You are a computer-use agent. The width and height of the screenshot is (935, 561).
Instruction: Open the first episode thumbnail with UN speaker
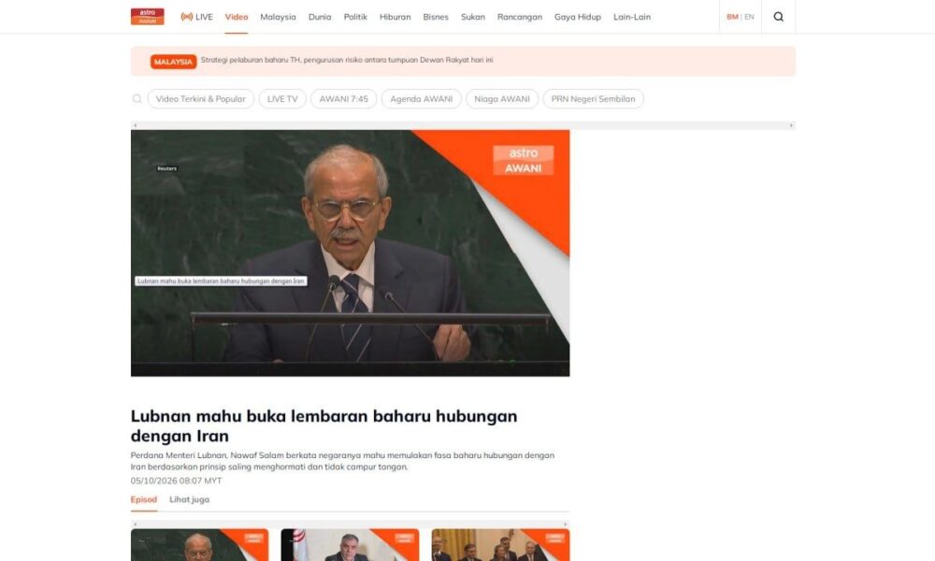200,545
